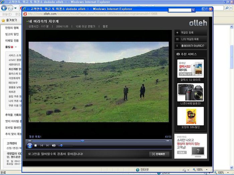Click 서비스 소개 in the sidebar submenu
The image size is (234, 175).
(x=15, y=55)
